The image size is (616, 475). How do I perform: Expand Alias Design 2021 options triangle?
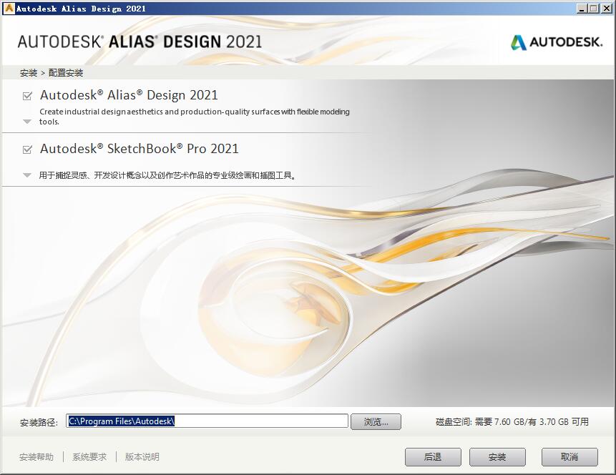[27, 122]
